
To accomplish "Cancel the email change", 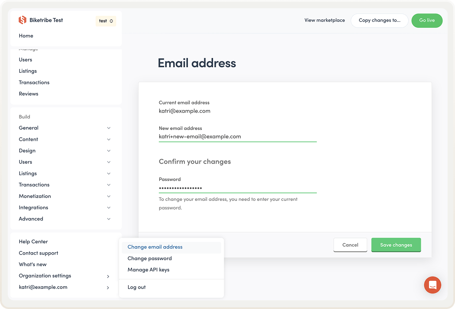I will pos(350,245).
